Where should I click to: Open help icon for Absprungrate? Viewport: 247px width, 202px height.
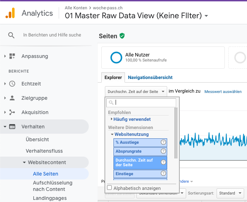tap(163, 151)
